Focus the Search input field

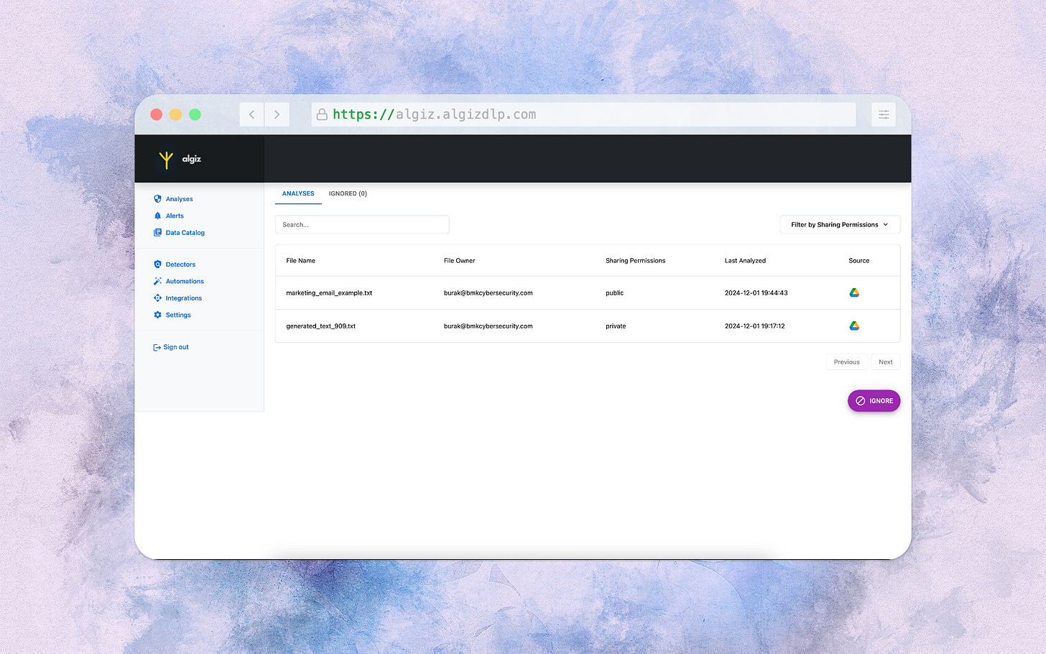[x=362, y=224]
